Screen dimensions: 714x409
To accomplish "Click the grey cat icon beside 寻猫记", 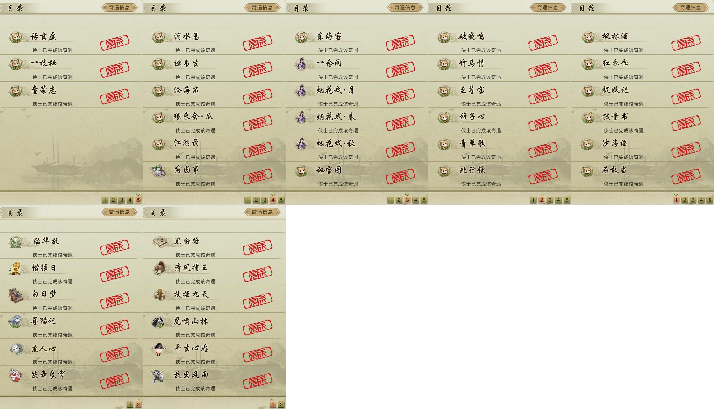I will pyautogui.click(x=15, y=322).
